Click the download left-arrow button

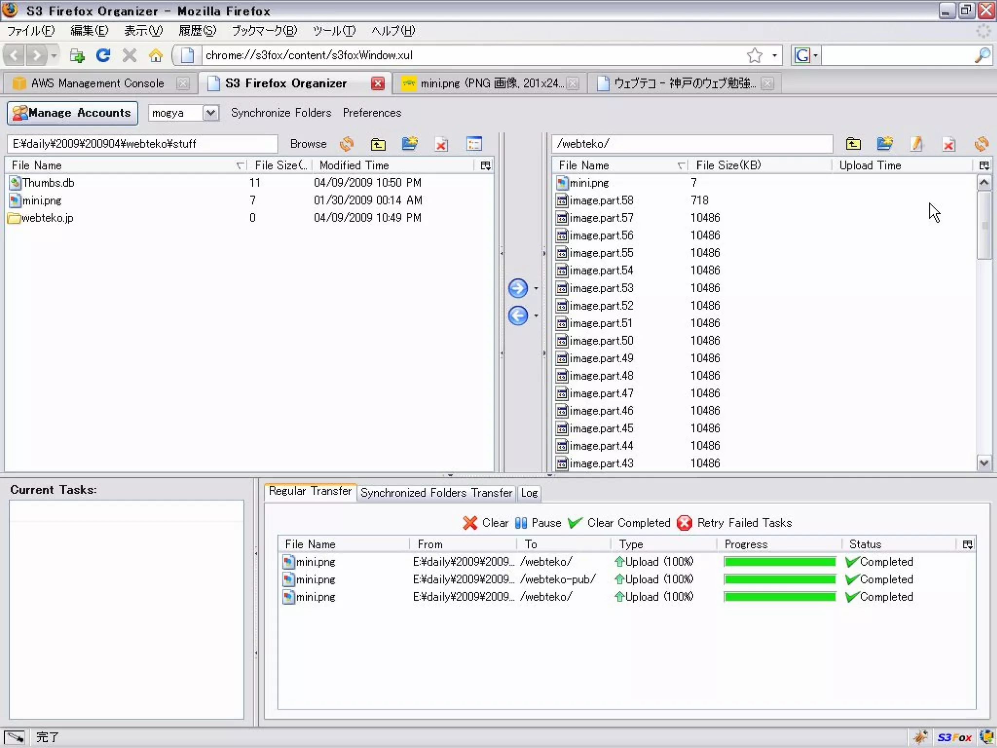coord(517,316)
